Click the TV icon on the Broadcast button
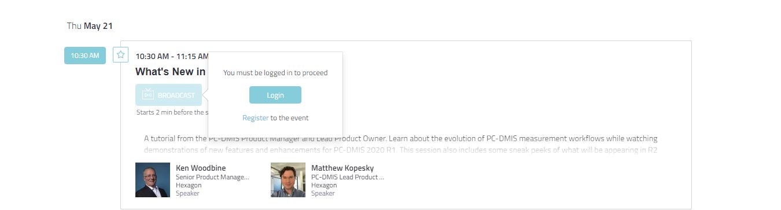This screenshot has height=210, width=781. pyautogui.click(x=148, y=95)
